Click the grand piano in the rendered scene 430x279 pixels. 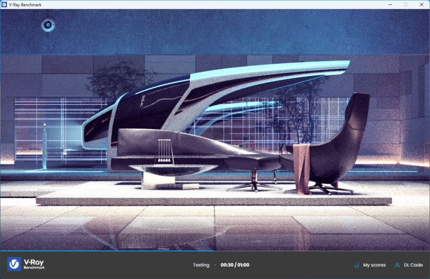click(215, 97)
